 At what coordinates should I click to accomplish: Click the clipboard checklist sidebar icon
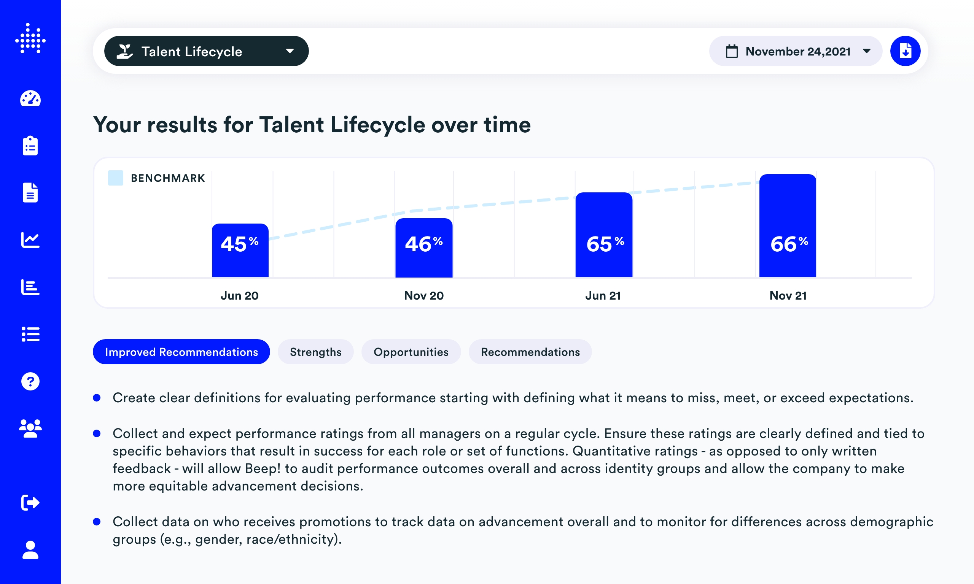(30, 146)
